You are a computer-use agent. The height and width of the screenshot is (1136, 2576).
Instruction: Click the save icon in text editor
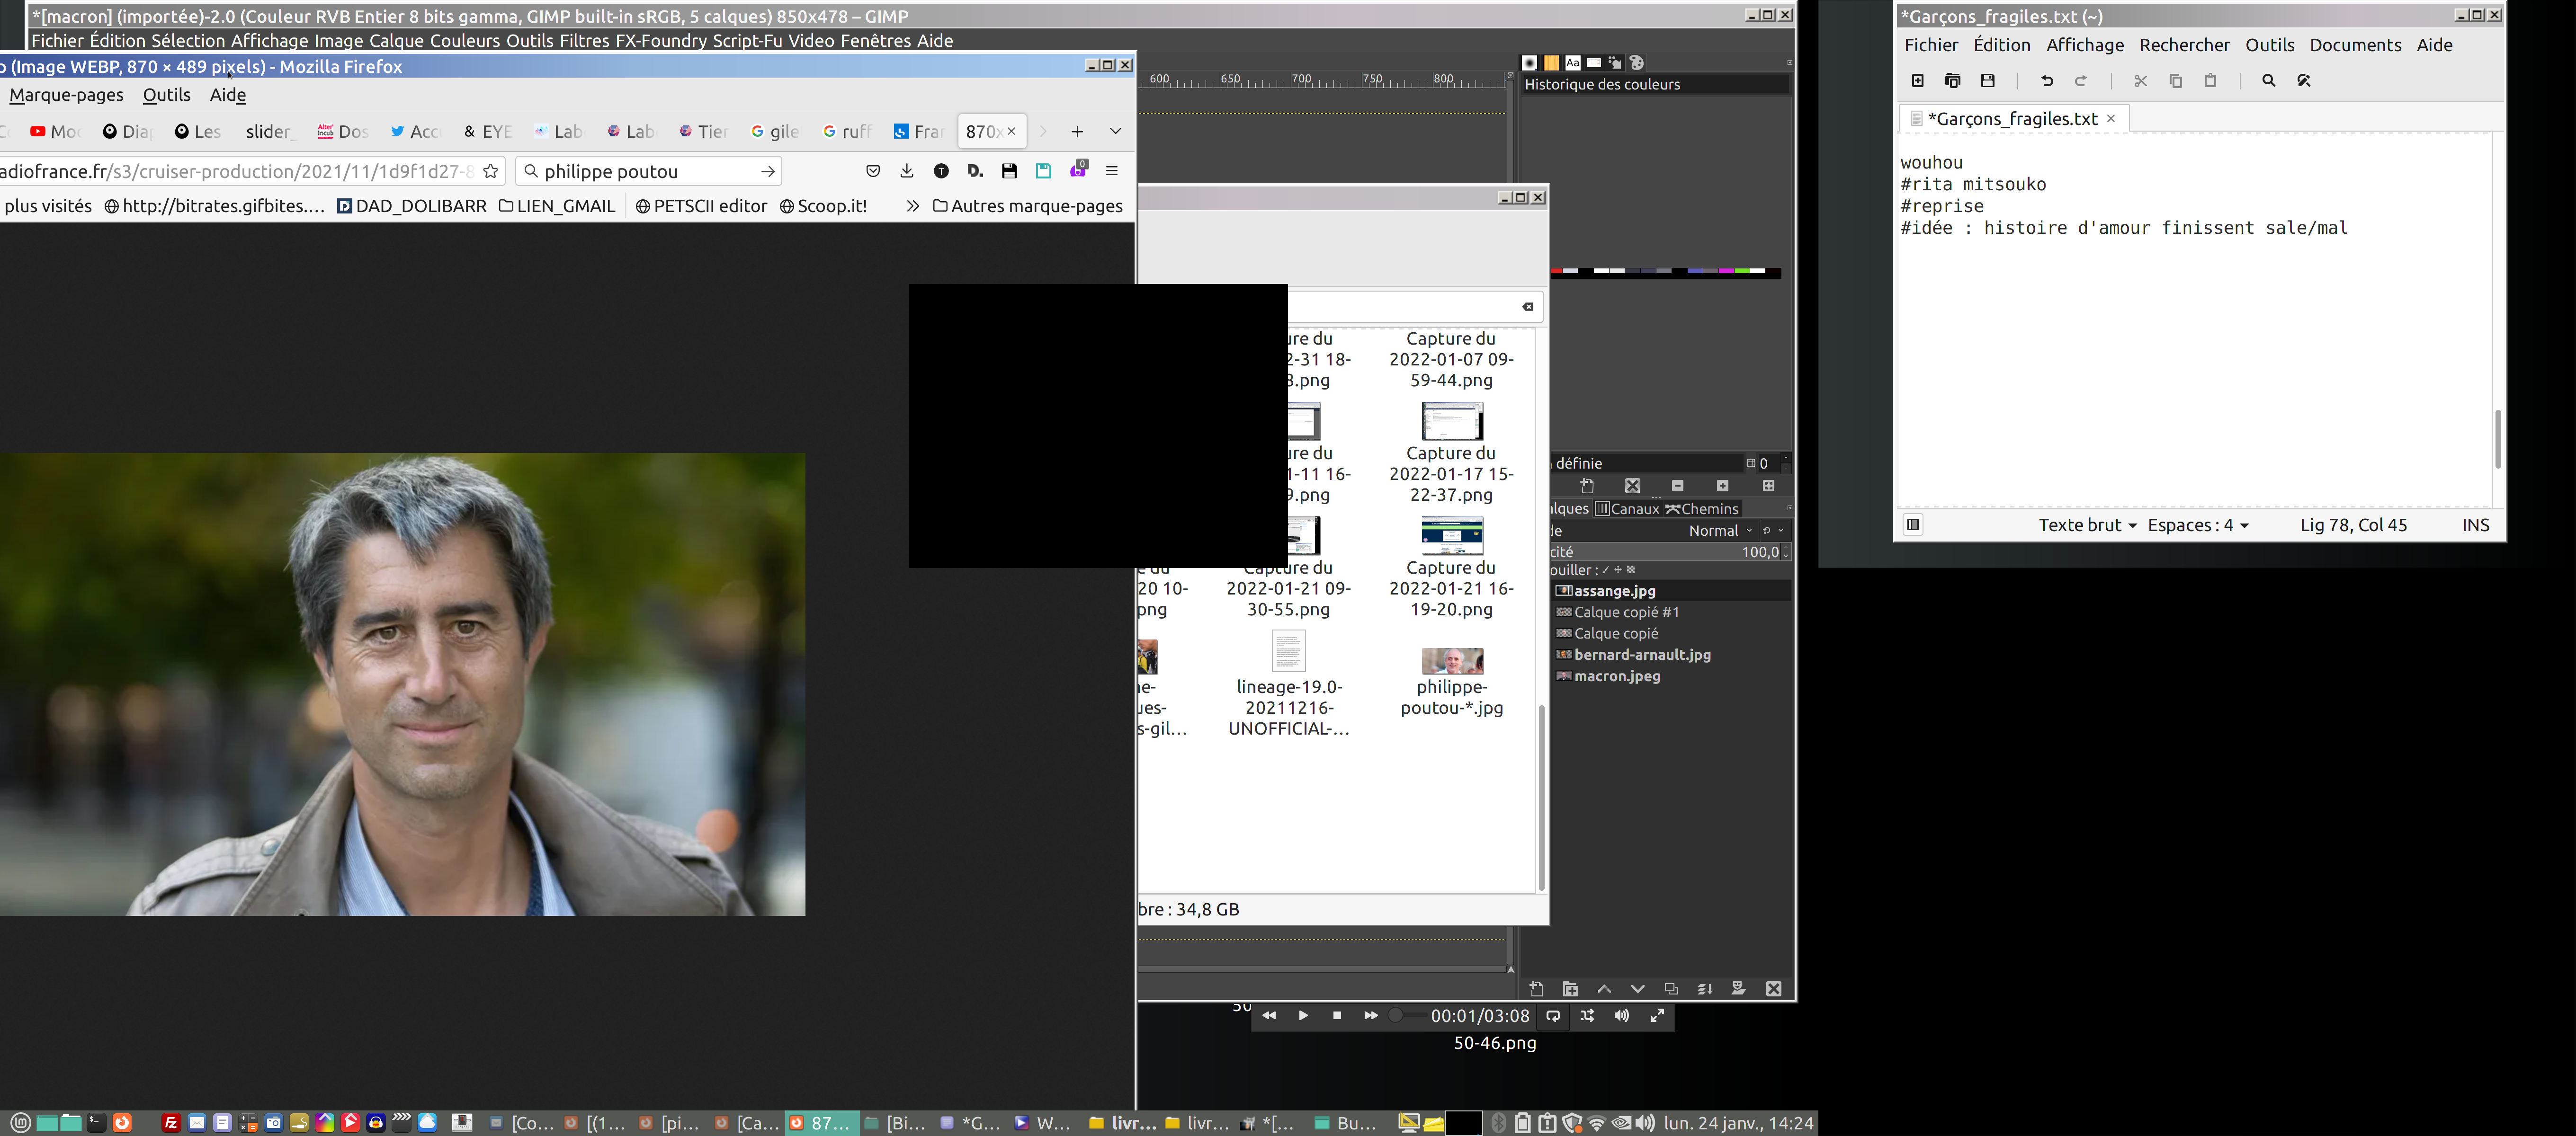(x=1988, y=81)
